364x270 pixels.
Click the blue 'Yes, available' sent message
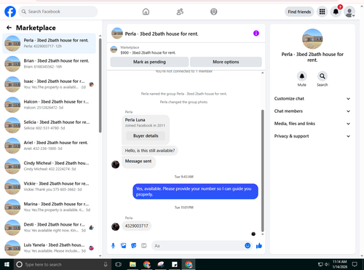pyautogui.click(x=195, y=191)
